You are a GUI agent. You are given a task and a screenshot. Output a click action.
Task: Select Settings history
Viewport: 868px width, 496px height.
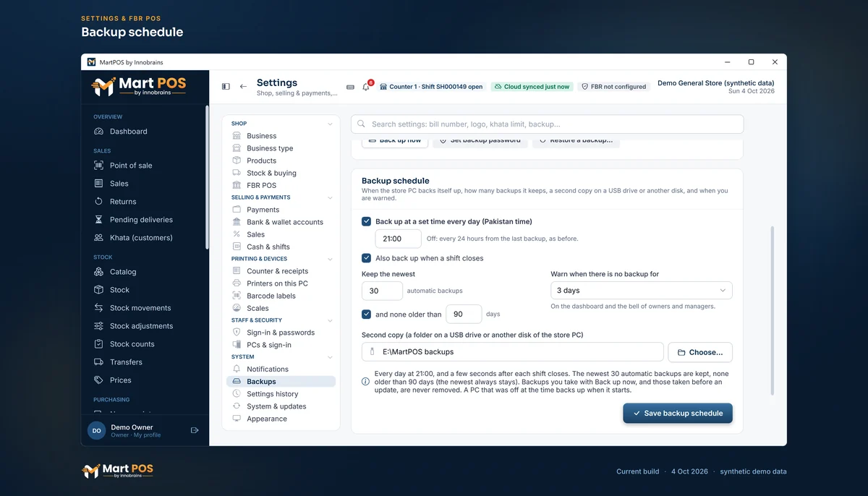(x=281, y=394)
